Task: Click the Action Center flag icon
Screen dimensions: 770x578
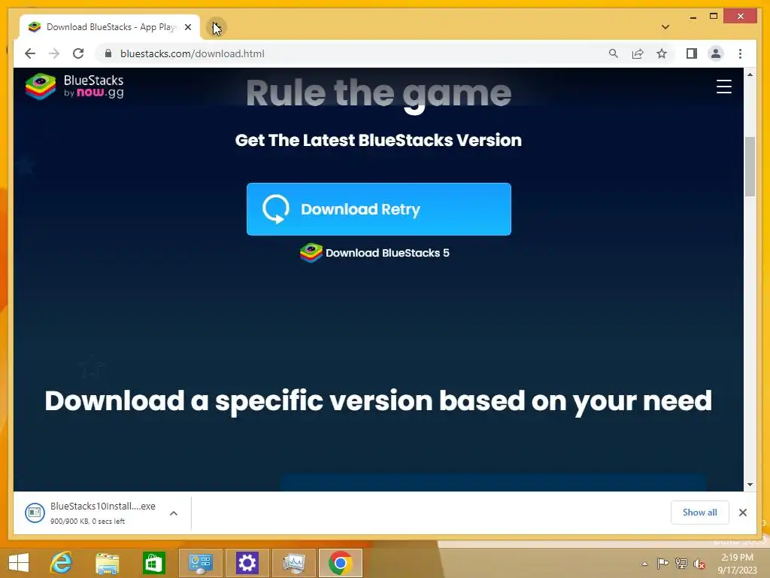Action: coord(662,564)
